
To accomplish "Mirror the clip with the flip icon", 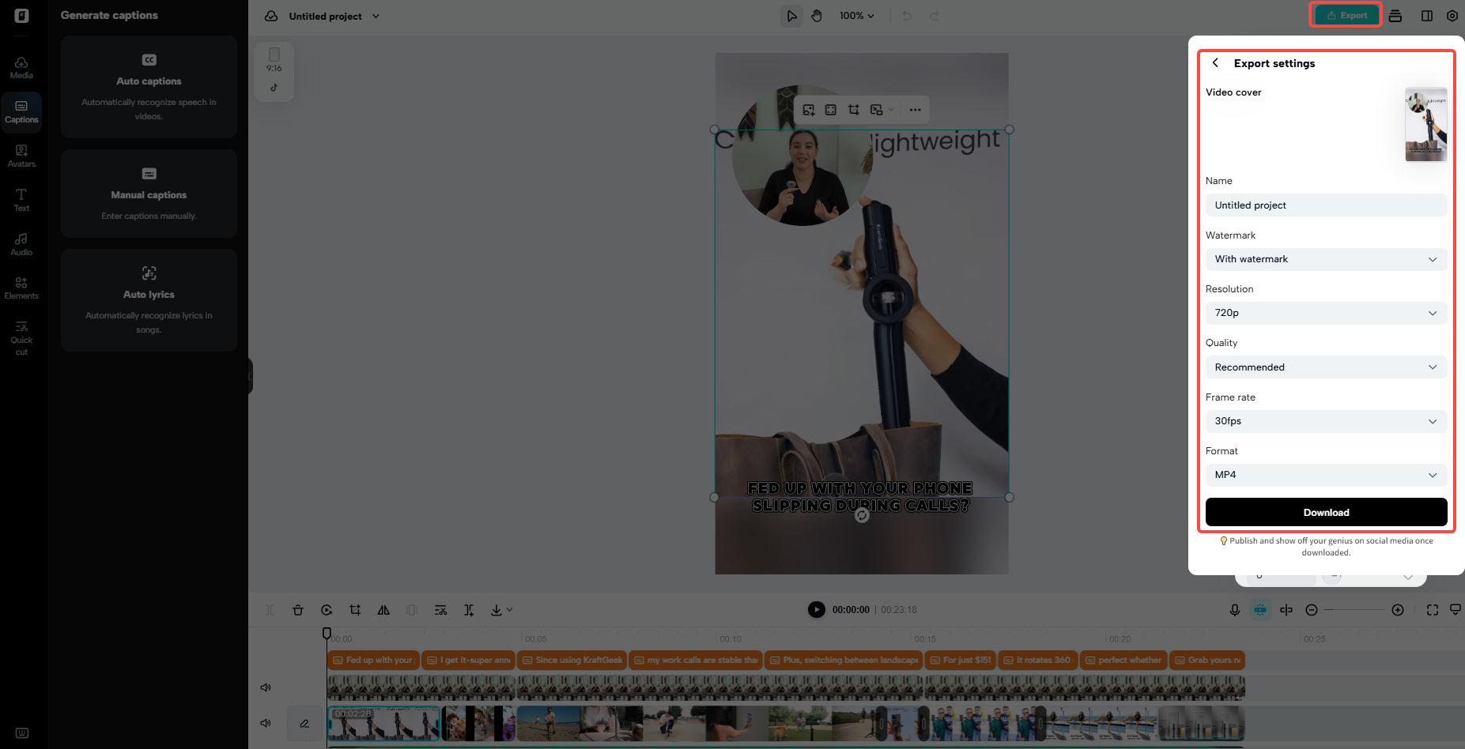I will [x=383, y=610].
